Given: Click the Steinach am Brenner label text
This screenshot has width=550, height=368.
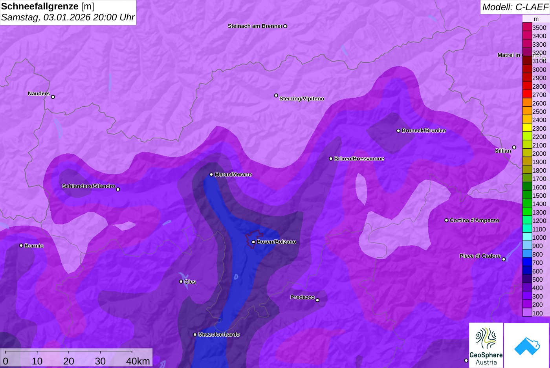Looking at the screenshot, I should [255, 26].
